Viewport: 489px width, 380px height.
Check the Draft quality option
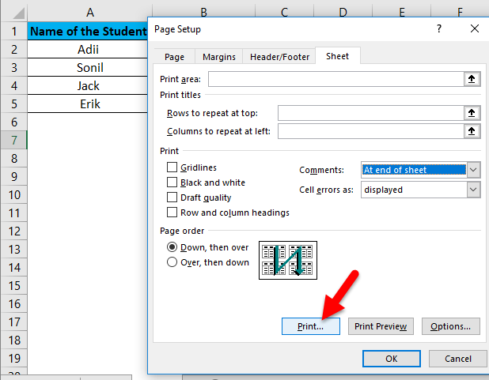[x=172, y=198]
